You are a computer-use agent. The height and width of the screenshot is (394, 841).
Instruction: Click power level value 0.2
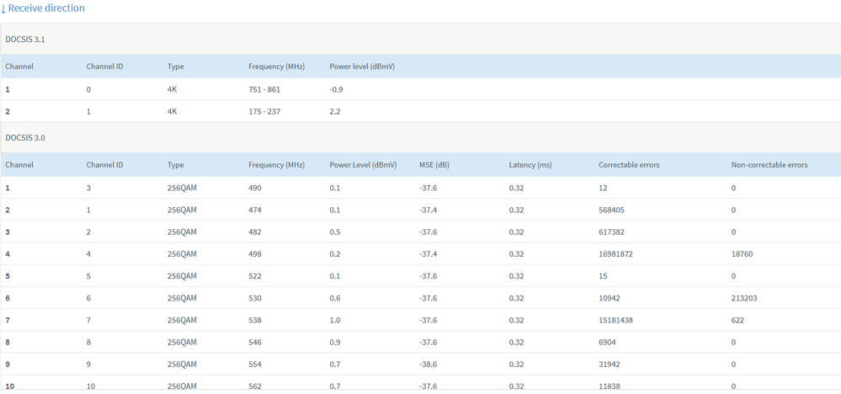coord(335,254)
